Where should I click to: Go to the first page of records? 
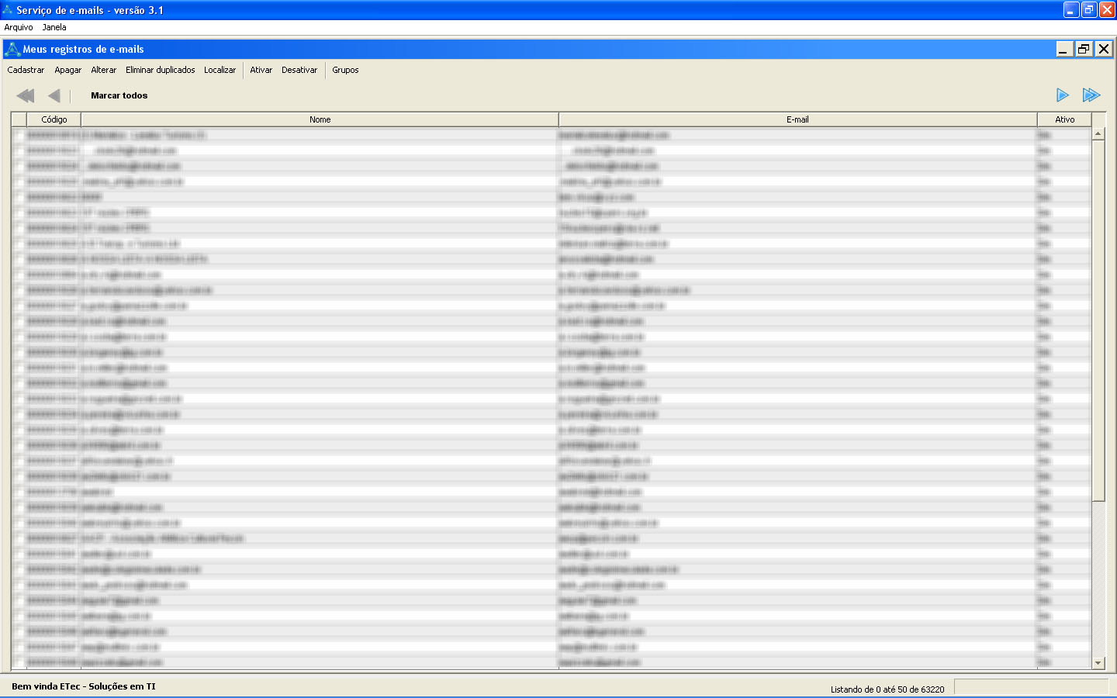[x=25, y=95]
